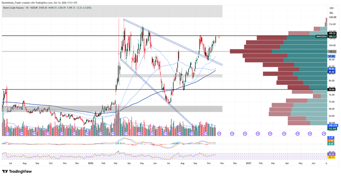Select the orange 2.04 signal label
This screenshot has width=341, height=177.
pos(331,140)
